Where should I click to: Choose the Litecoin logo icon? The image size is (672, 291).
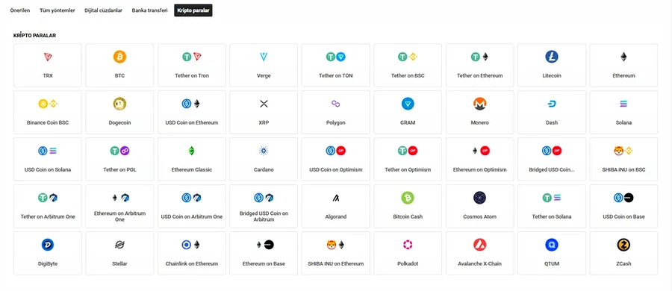pyautogui.click(x=552, y=57)
